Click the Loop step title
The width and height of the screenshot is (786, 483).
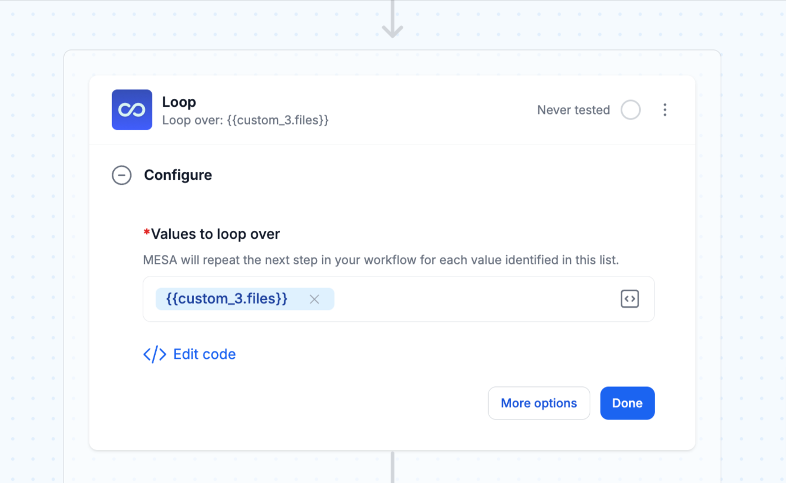[x=179, y=102]
